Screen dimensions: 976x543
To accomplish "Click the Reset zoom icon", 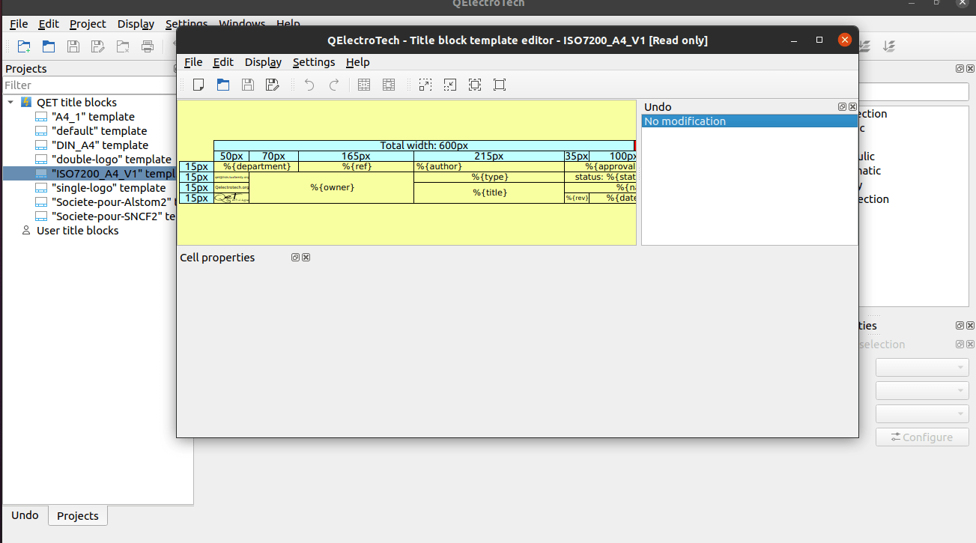I will tap(500, 85).
